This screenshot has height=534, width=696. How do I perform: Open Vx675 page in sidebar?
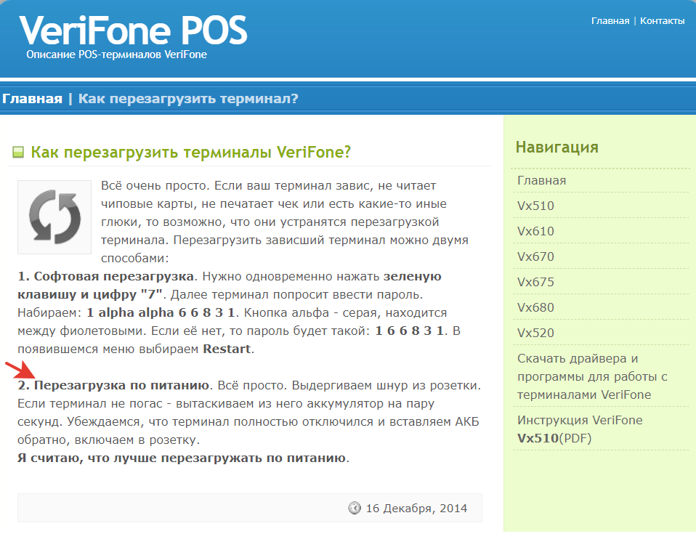click(535, 282)
